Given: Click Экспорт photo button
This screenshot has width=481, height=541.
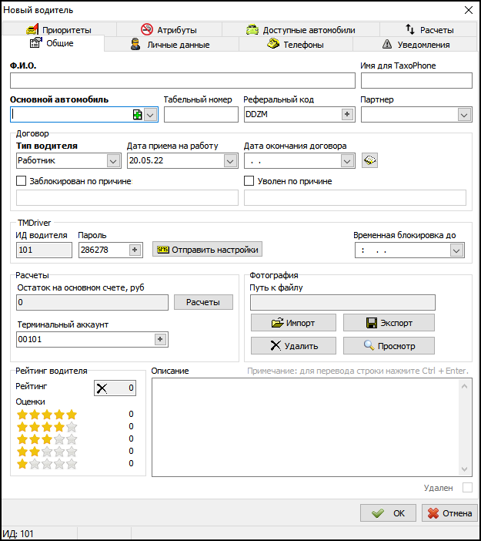Looking at the screenshot, I should 389,322.
